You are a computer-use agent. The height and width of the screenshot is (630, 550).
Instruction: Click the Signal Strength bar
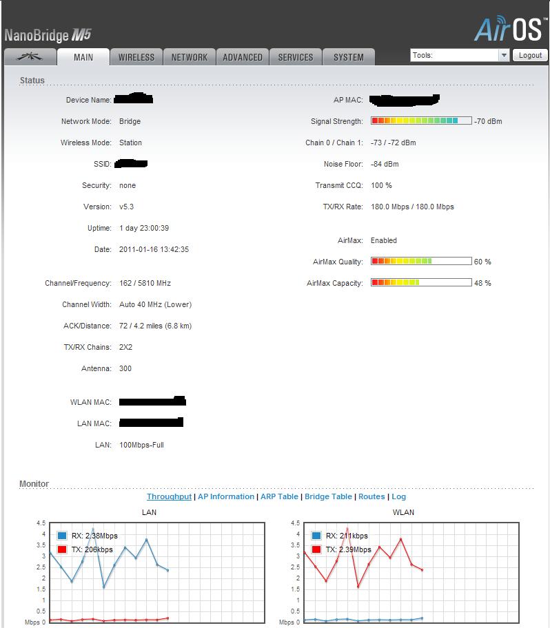[421, 120]
